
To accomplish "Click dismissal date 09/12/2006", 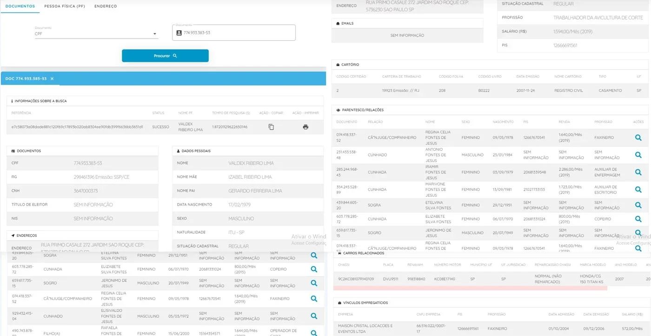I will [x=593, y=329].
